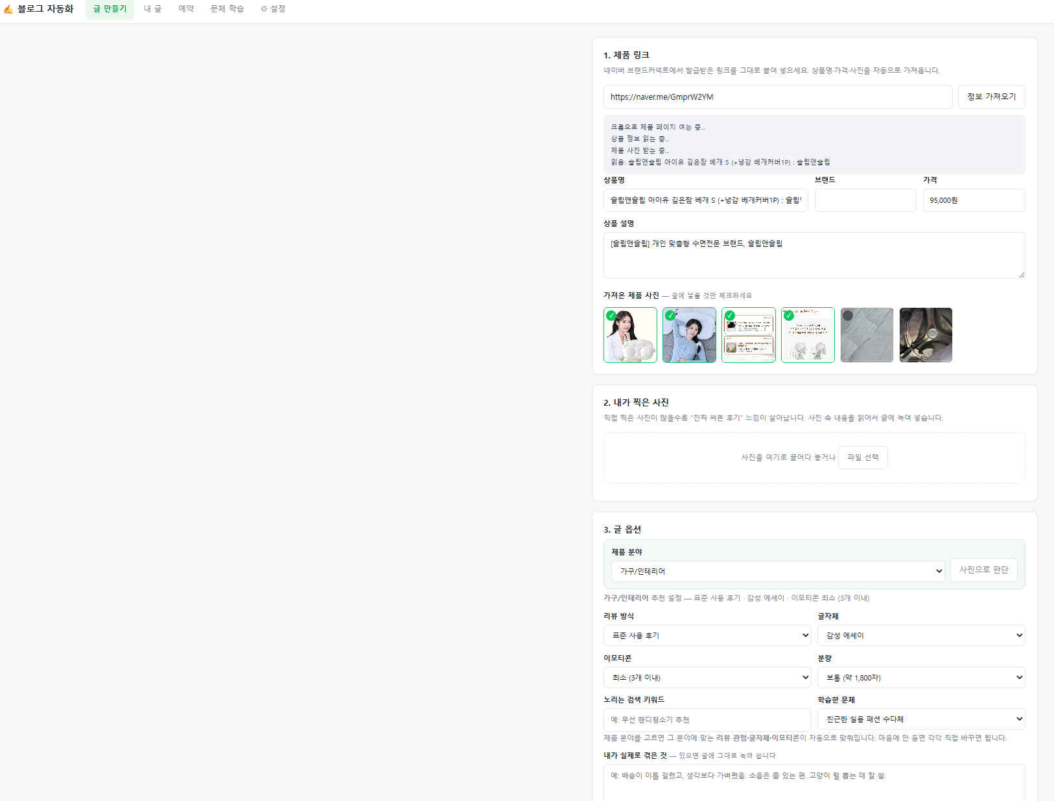
Task: Click the empty 브랜드 field
Action: 865,200
